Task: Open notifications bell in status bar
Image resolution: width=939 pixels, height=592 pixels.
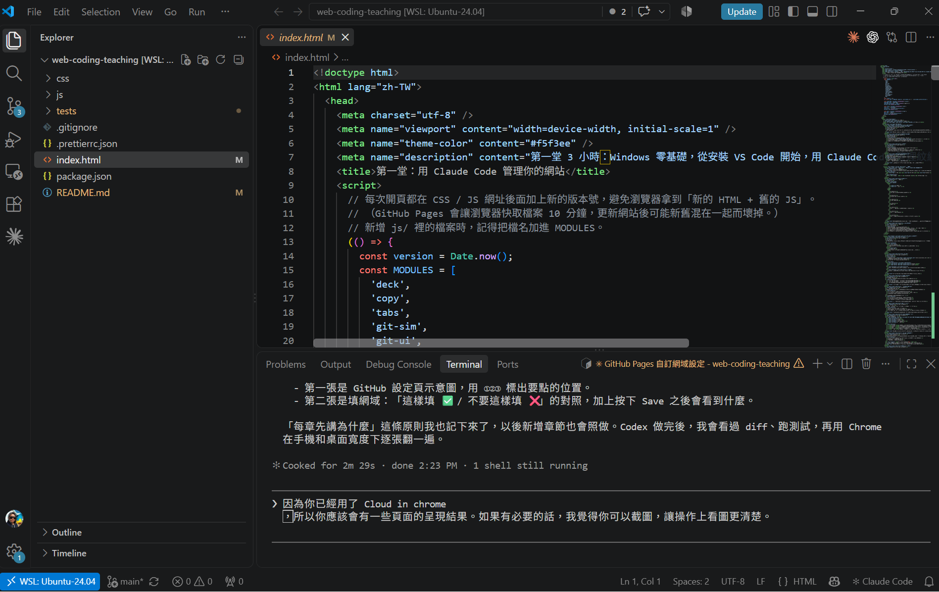Action: coord(929,582)
